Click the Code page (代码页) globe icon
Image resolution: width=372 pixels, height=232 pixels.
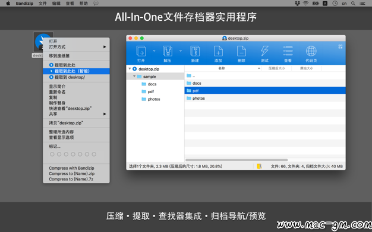tap(311, 51)
